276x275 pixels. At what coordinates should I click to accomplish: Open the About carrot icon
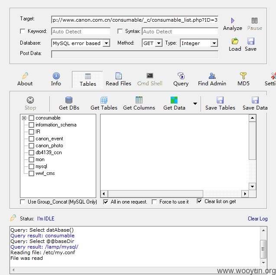(x=25, y=76)
